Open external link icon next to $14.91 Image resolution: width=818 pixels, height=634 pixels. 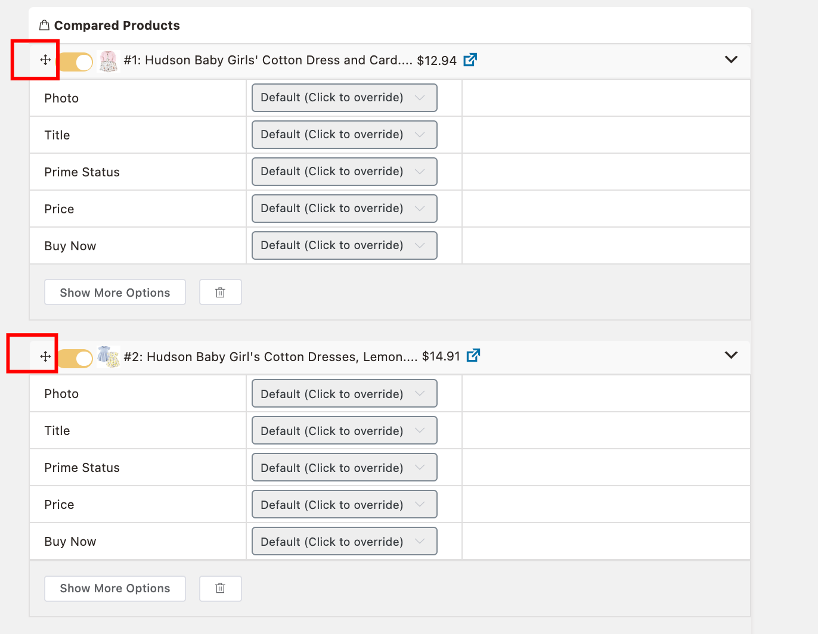coord(473,355)
